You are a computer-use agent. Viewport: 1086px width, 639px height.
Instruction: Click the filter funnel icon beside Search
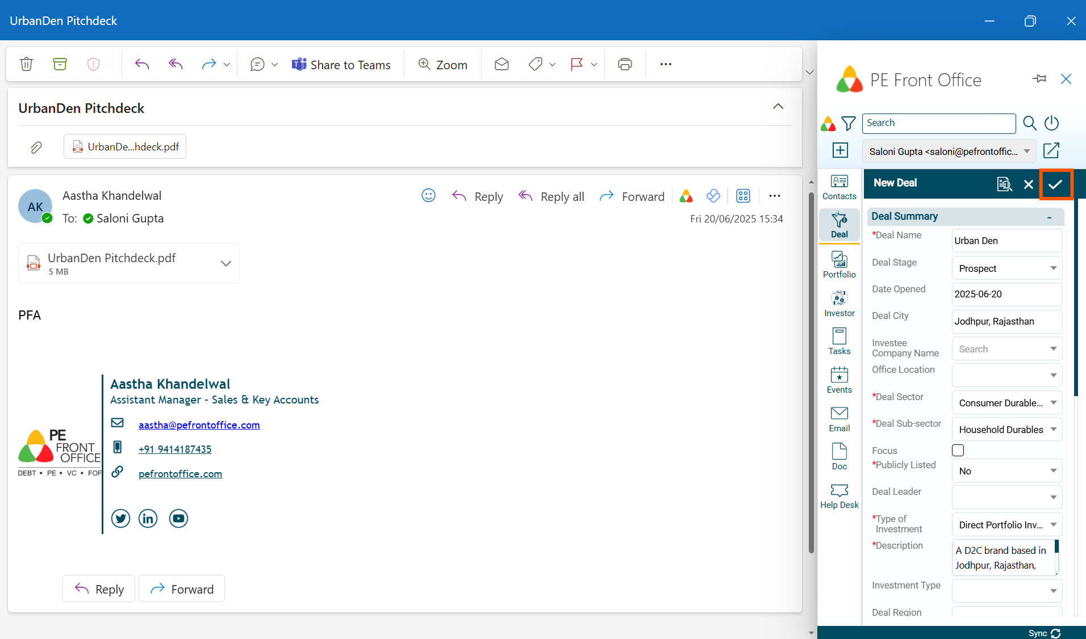[x=848, y=123]
